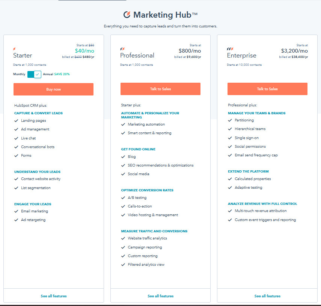Image resolution: width=321 pixels, height=306 pixels.
Task: Click the Marketing automation feature
Action: 146,124
